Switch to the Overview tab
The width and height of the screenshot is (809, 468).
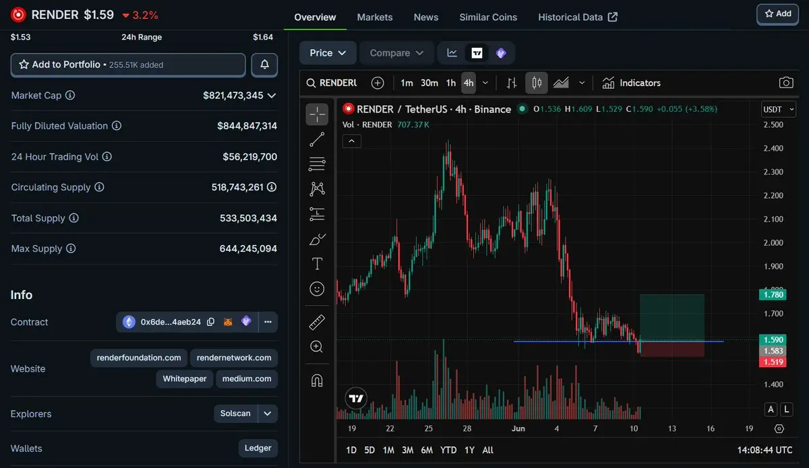point(315,17)
